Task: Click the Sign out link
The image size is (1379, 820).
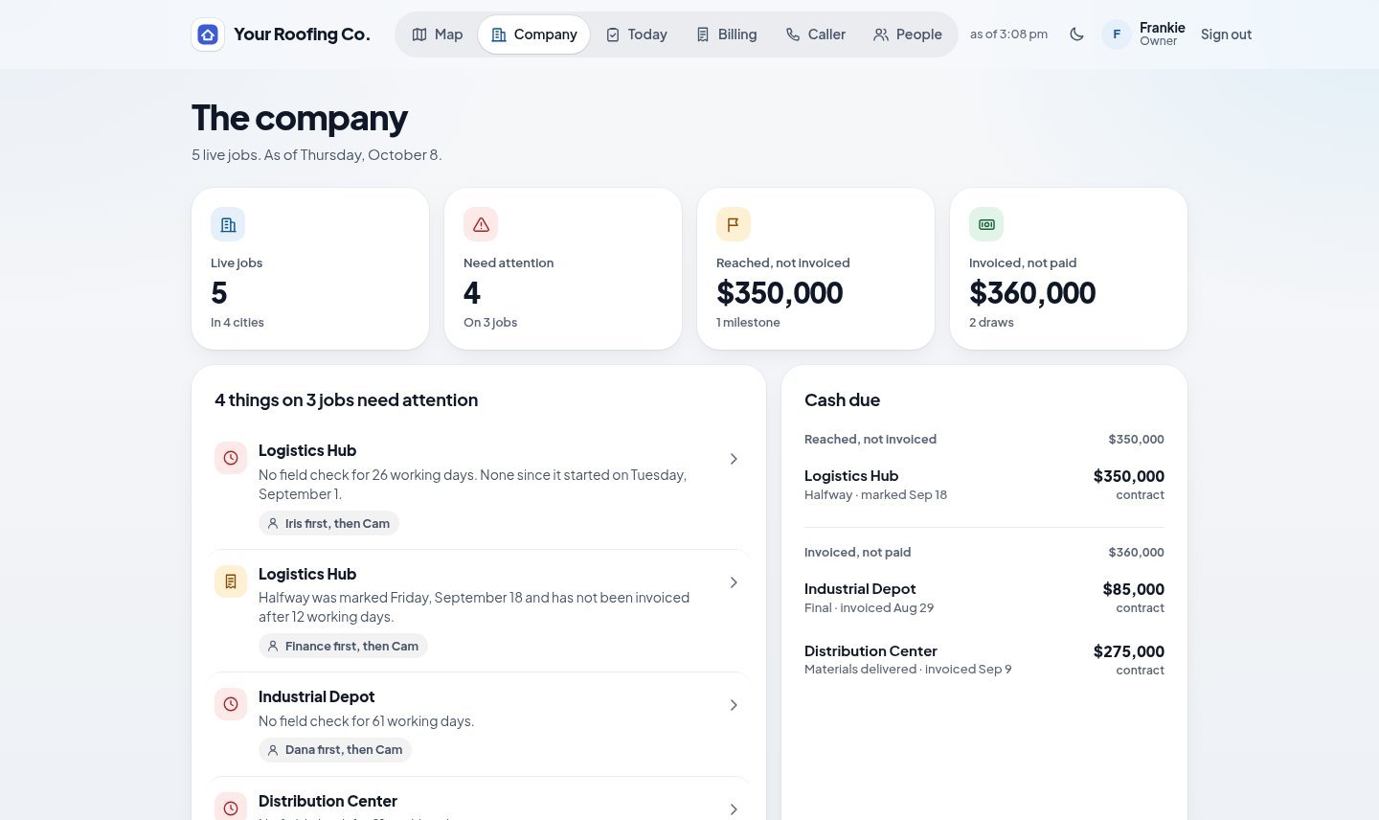Action: point(1226,34)
